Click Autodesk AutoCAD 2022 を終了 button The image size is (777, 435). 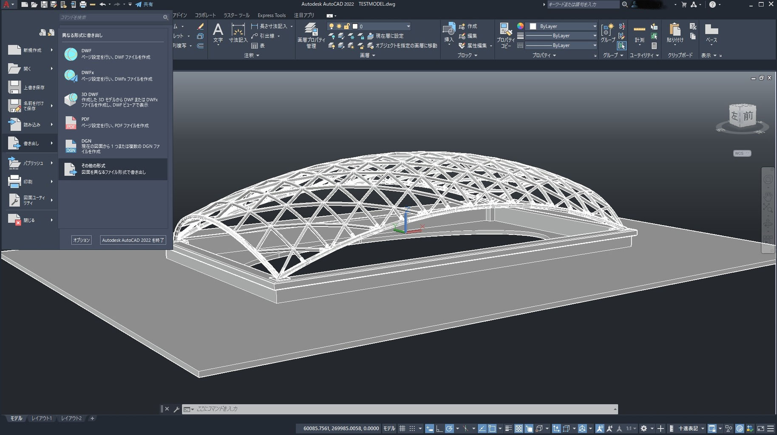132,240
